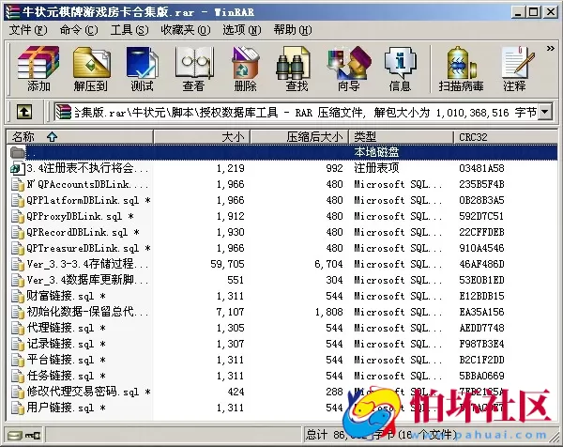563x447 pixels.
Task: Open the 工具(S) menu
Action: pos(129,30)
